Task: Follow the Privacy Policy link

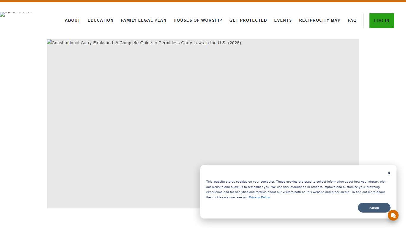Action: point(259,197)
